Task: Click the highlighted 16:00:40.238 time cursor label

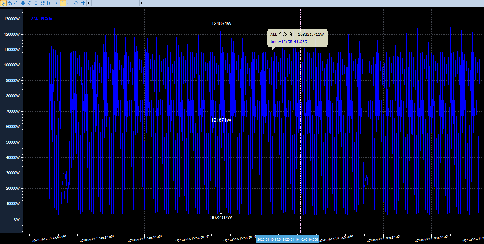Action: point(300,239)
